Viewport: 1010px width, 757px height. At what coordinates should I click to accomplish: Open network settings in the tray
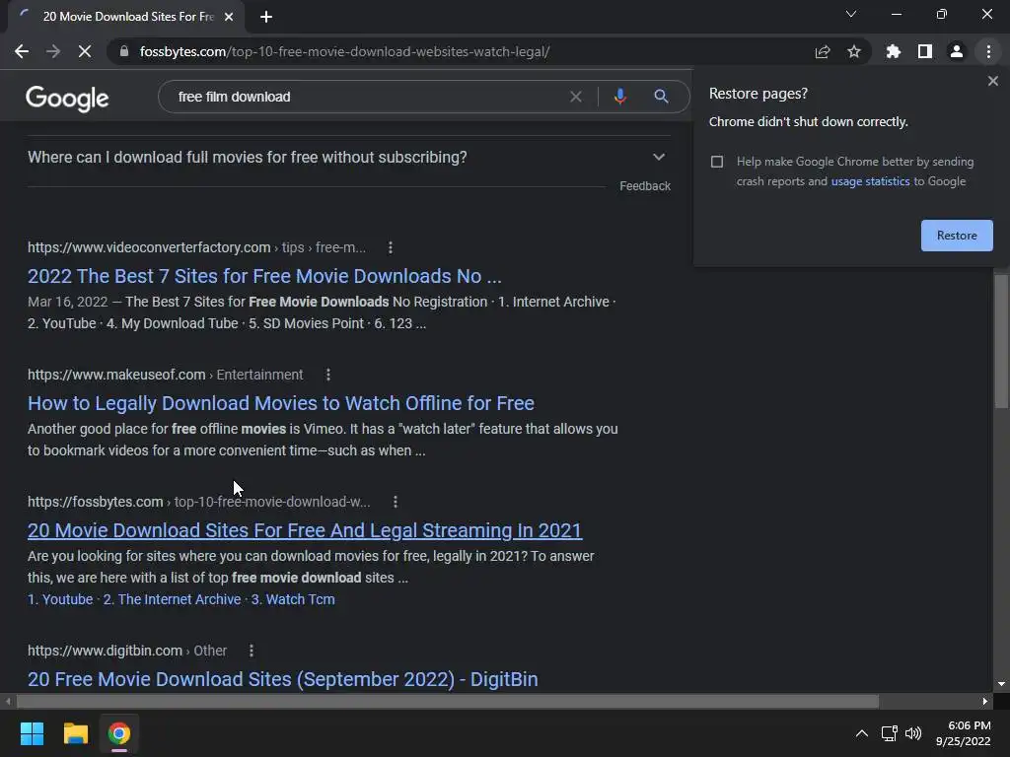pyautogui.click(x=890, y=733)
